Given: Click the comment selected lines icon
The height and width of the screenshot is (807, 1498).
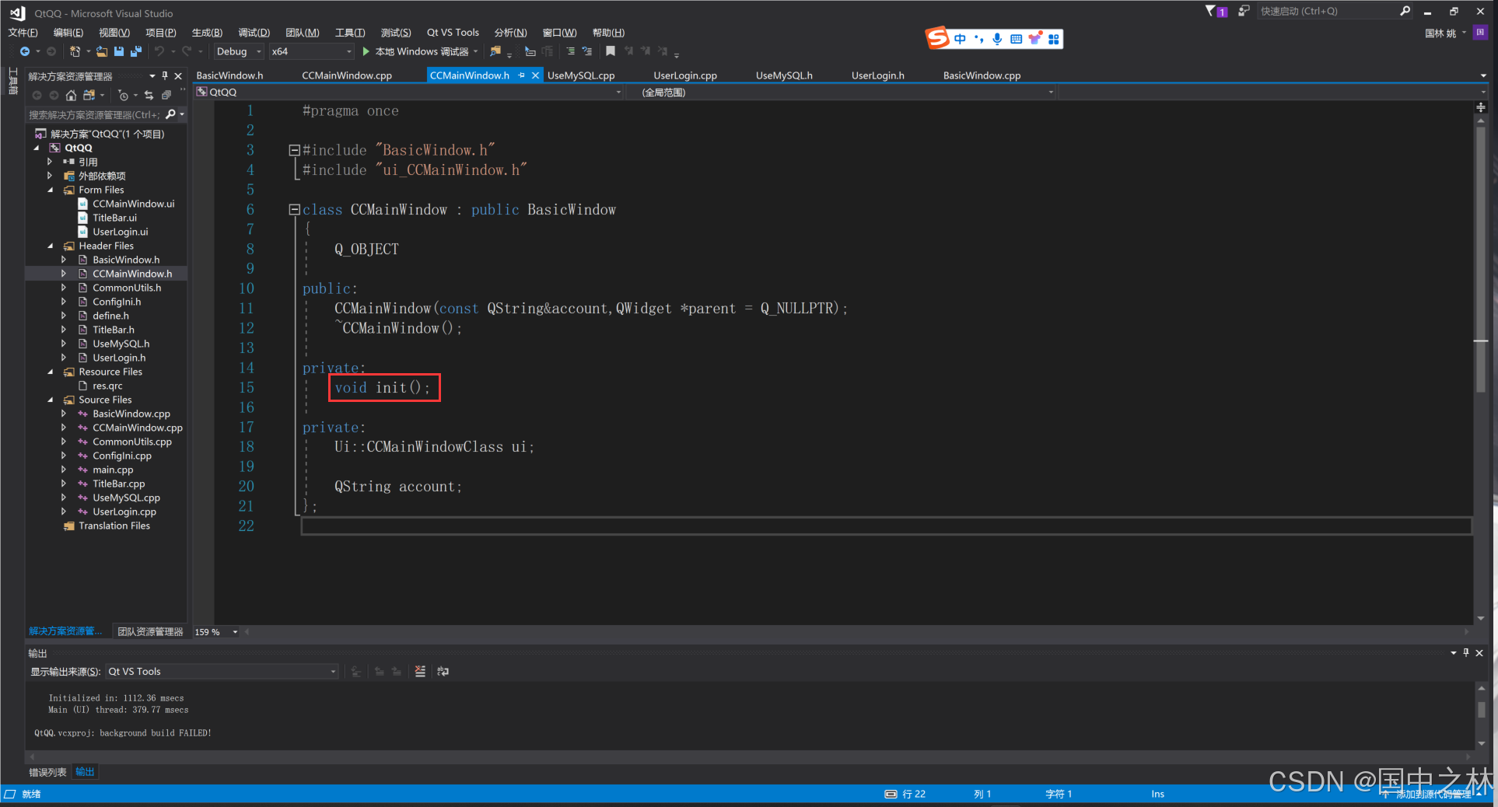Looking at the screenshot, I should (x=570, y=51).
